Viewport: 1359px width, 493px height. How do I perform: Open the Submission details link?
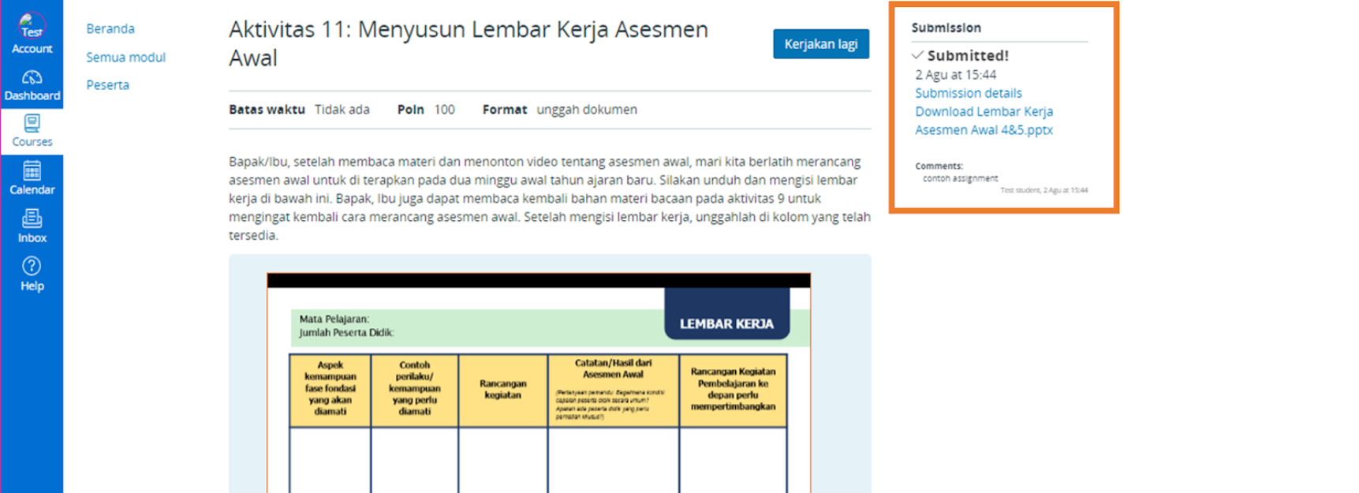[x=968, y=93]
